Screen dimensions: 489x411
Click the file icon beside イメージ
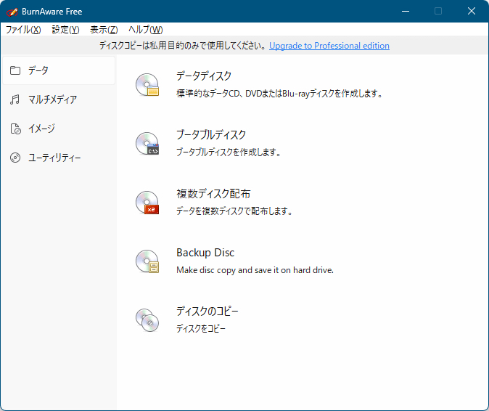(x=15, y=129)
